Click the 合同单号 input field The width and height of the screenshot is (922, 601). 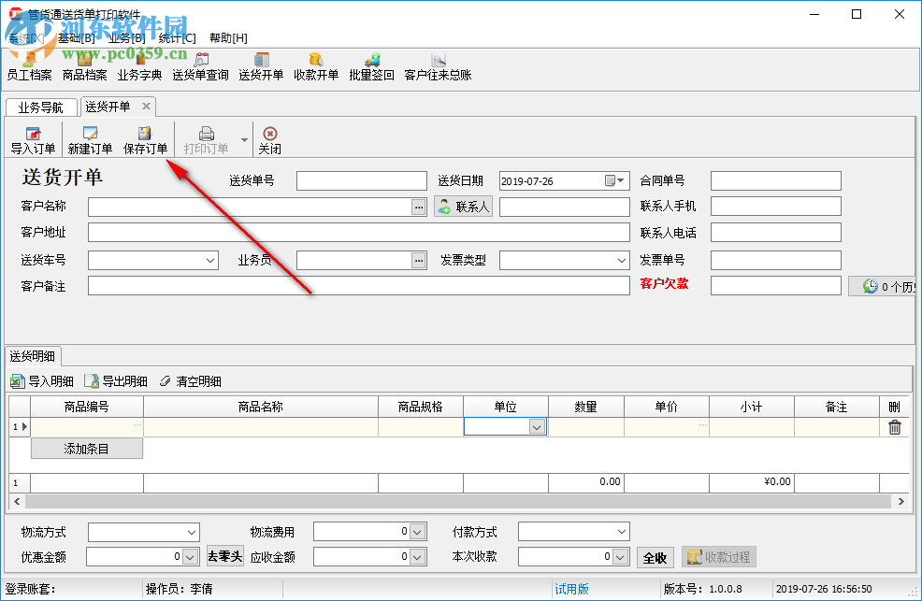(x=775, y=181)
